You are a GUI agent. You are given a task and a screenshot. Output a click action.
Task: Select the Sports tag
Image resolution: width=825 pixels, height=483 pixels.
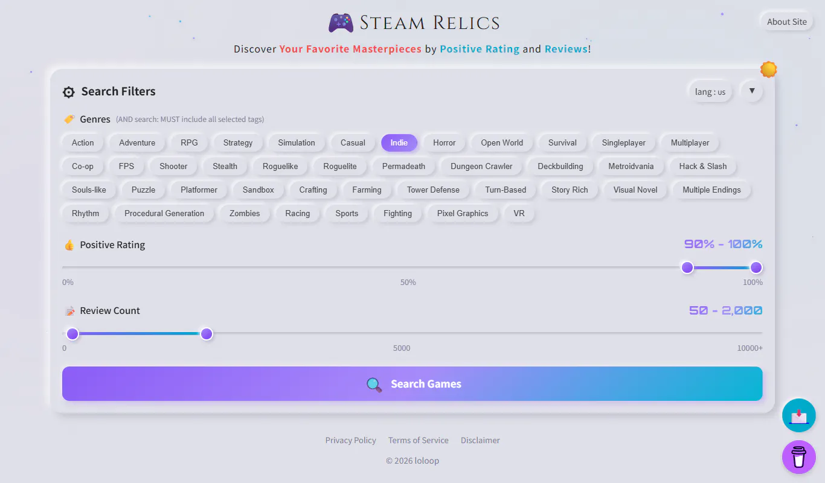[347, 214]
